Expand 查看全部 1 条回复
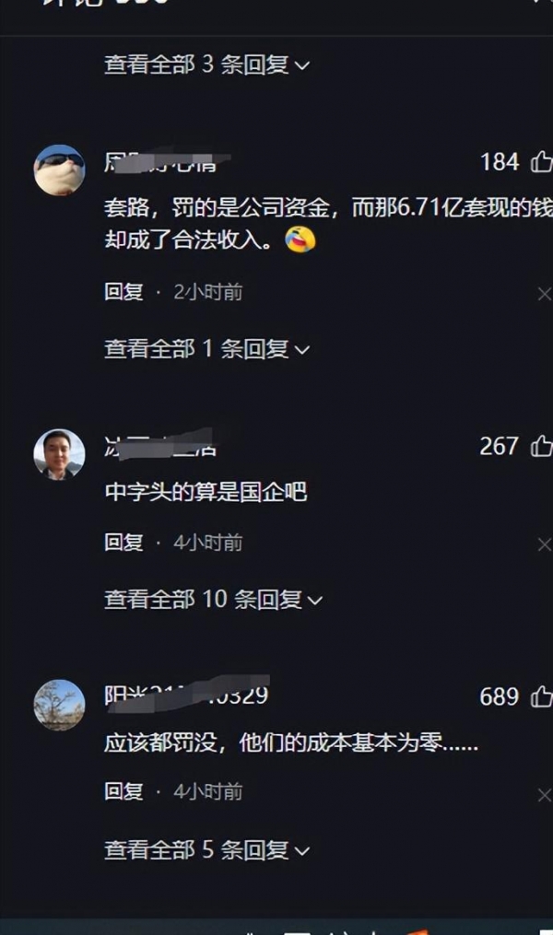Viewport: 553px width, 935px height. (207, 349)
